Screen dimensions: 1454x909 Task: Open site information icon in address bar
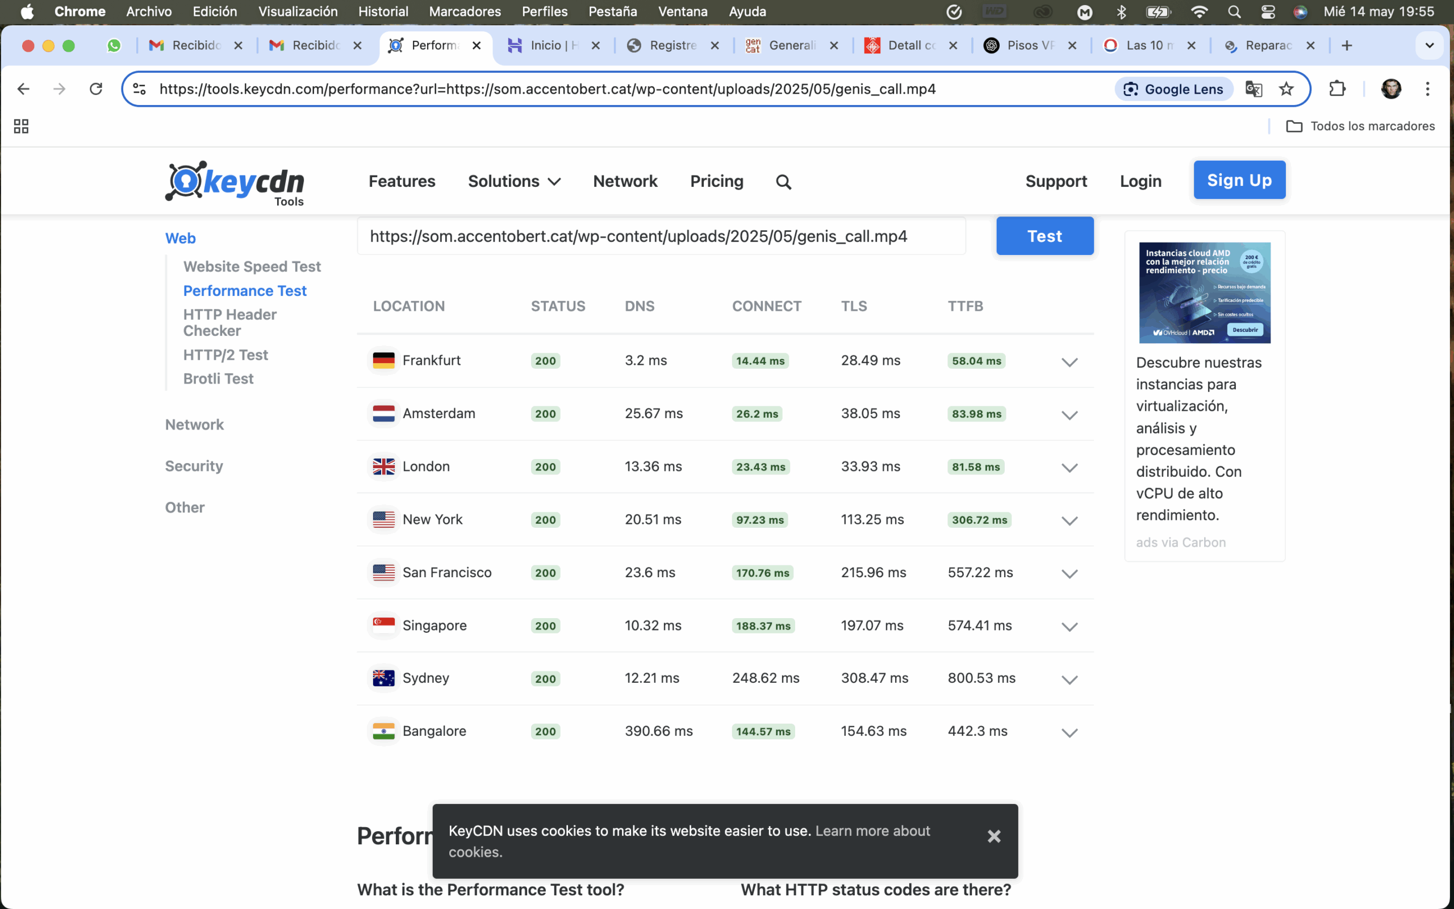tap(139, 89)
